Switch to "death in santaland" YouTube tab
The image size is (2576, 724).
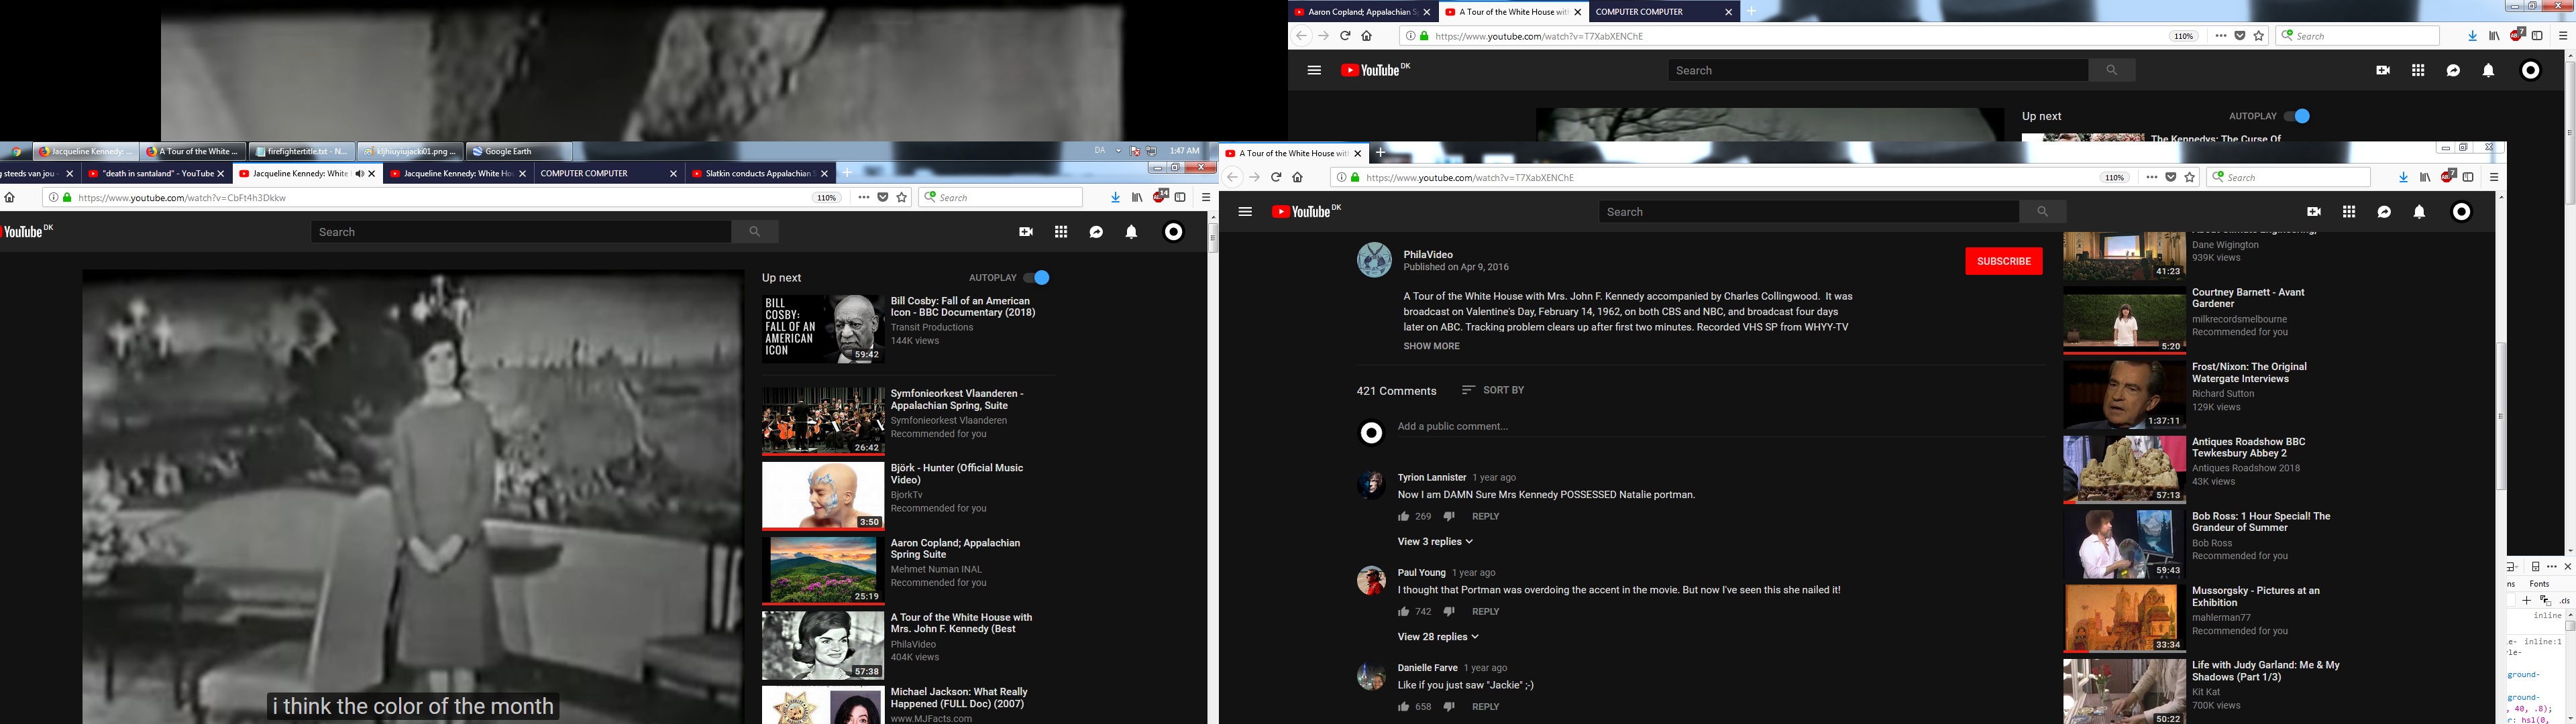click(150, 174)
